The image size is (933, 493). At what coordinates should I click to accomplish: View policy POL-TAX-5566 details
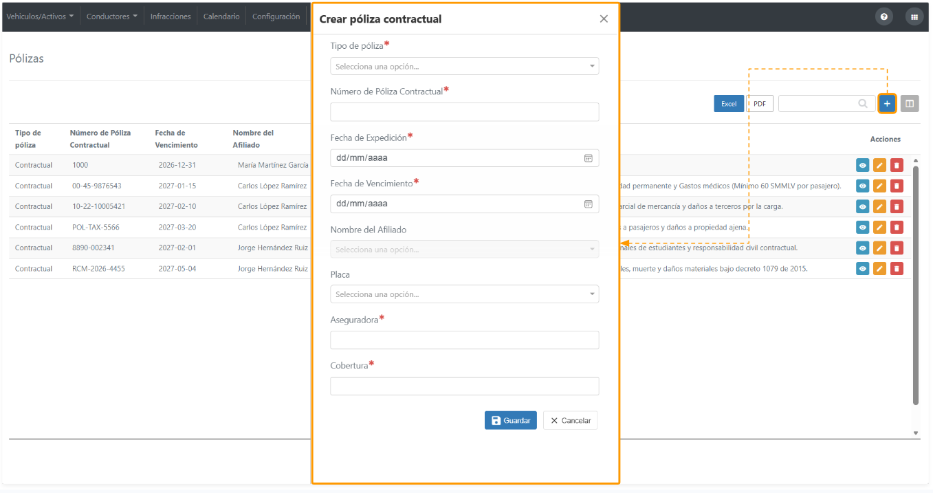863,227
